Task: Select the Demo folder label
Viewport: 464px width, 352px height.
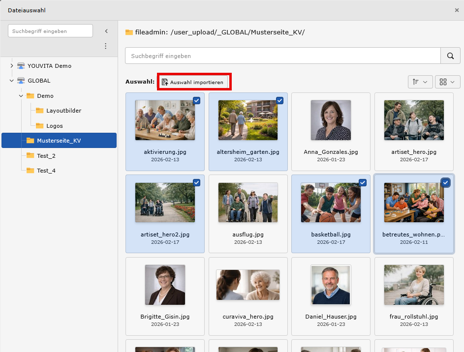Action: pos(45,96)
